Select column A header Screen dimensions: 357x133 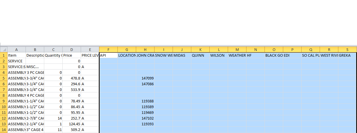pyautogui.click(x=16, y=49)
